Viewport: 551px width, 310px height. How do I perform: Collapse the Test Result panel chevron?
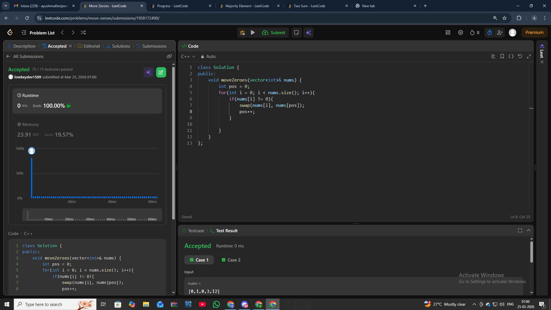529,230
